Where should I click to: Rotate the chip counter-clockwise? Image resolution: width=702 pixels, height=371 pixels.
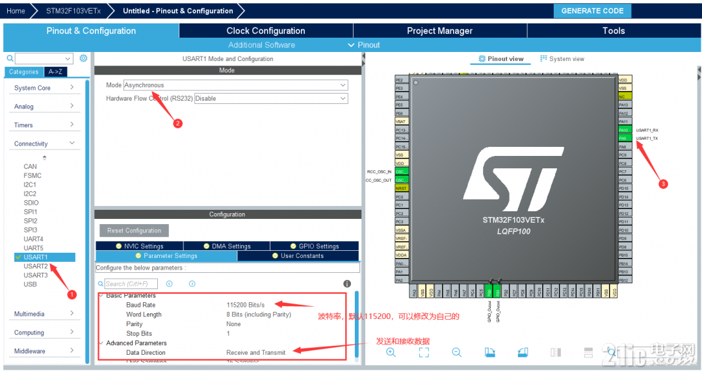(x=523, y=352)
